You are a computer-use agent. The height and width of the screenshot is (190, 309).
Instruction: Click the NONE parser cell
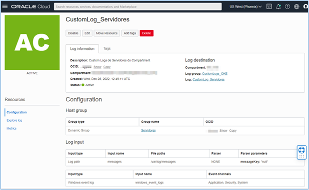pyautogui.click(x=215, y=162)
